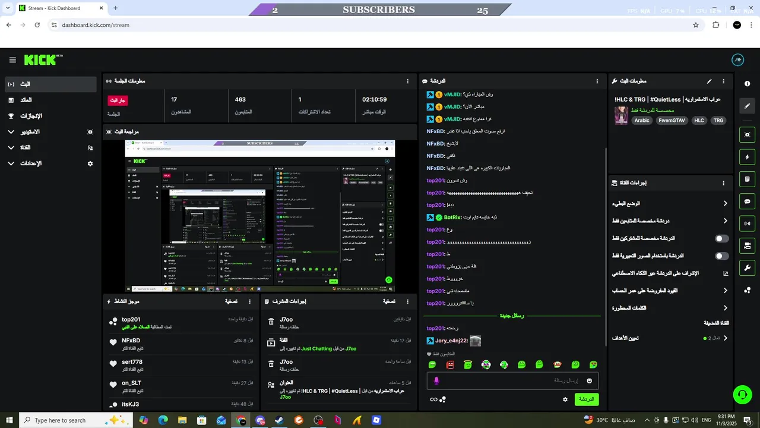Open the profile avatar in the header
The width and height of the screenshot is (760, 428).
[738, 60]
